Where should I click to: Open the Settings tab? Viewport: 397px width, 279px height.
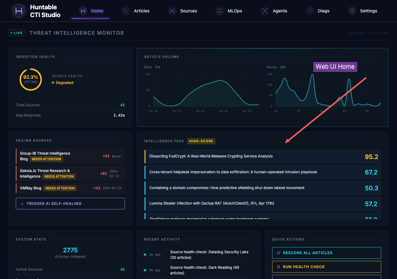pos(362,11)
